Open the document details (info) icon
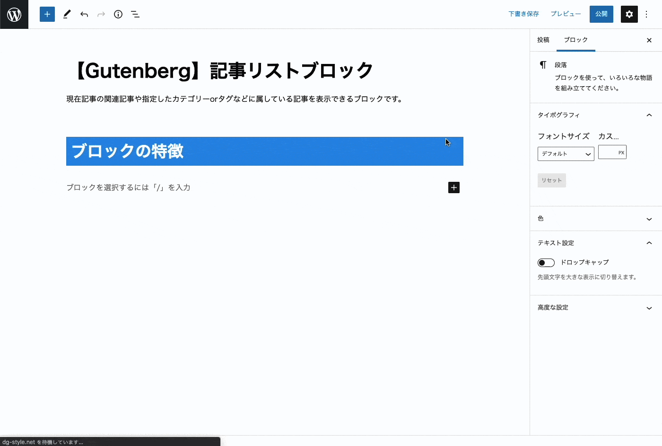Viewport: 662px width, 446px height. tap(118, 14)
